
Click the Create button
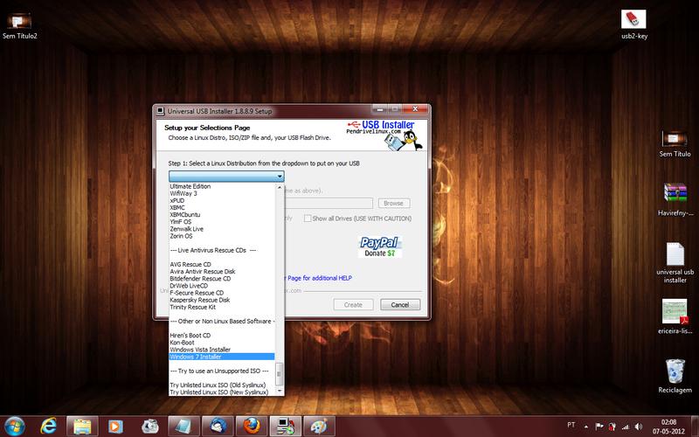click(x=353, y=304)
